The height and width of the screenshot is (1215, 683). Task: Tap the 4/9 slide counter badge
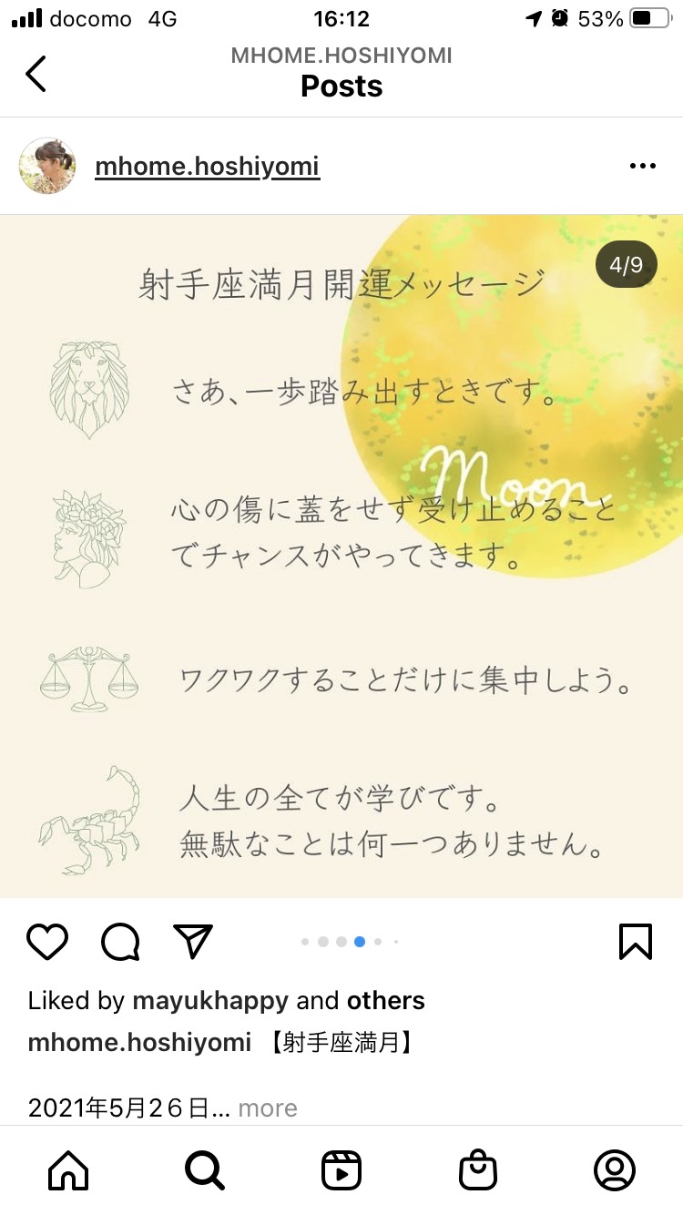627,265
